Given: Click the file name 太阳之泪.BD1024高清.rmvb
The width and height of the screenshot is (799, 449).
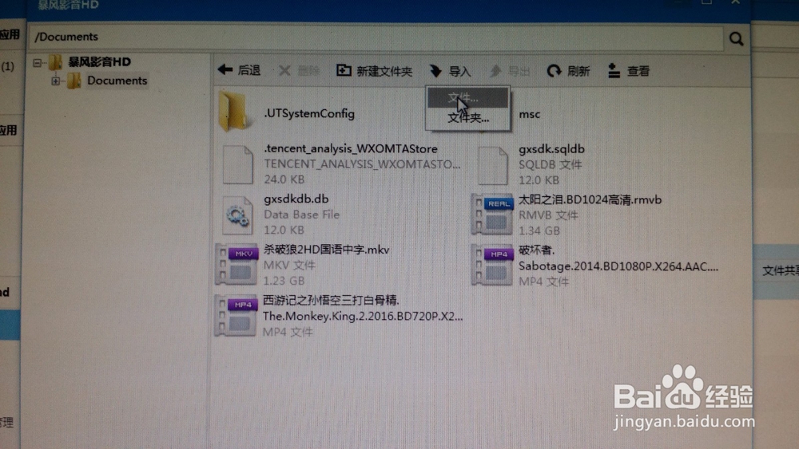Looking at the screenshot, I should (x=590, y=200).
